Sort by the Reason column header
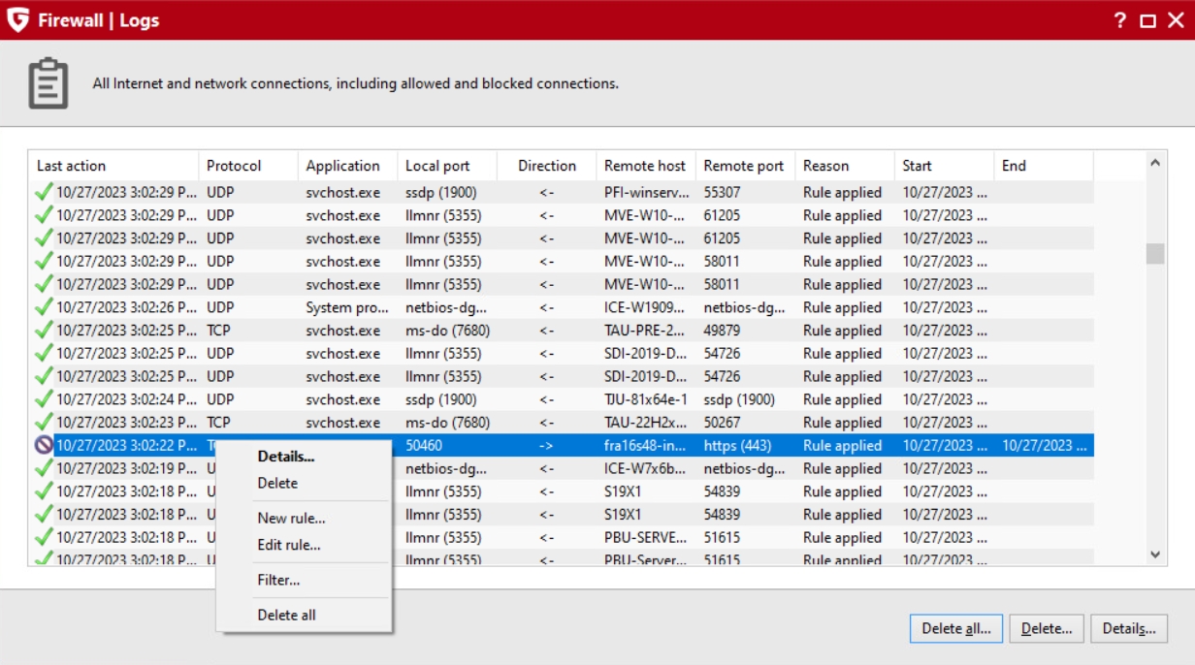Viewport: 1195px width, 665px height. point(845,166)
